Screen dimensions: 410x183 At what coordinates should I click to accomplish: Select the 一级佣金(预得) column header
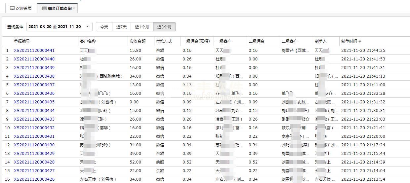(x=196, y=41)
